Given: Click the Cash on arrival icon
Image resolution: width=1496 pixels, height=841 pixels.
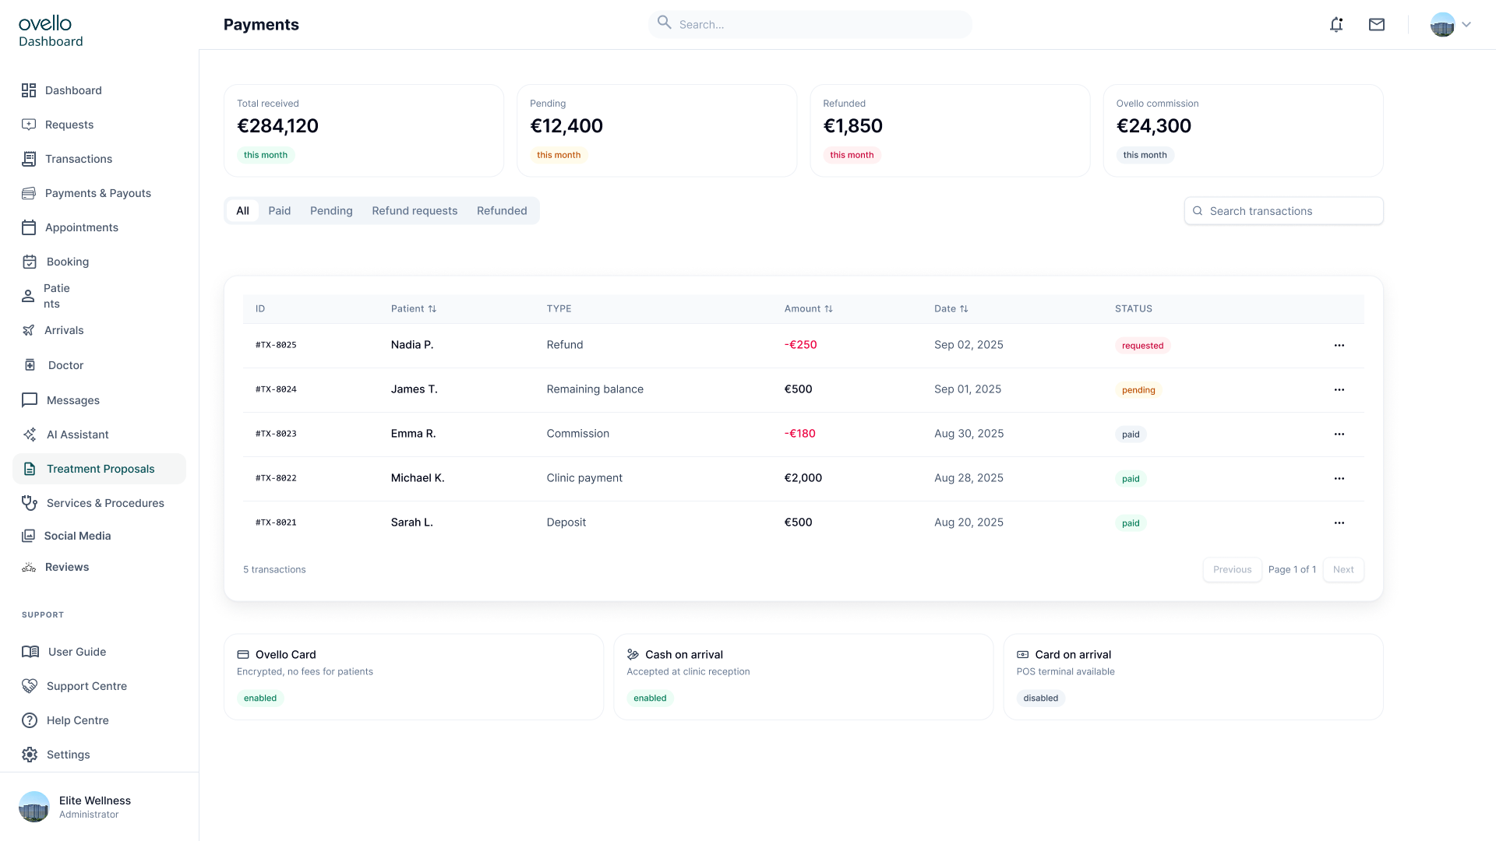Looking at the screenshot, I should [633, 655].
